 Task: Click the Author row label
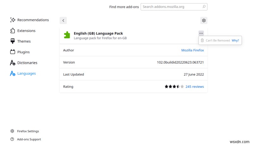68,50
